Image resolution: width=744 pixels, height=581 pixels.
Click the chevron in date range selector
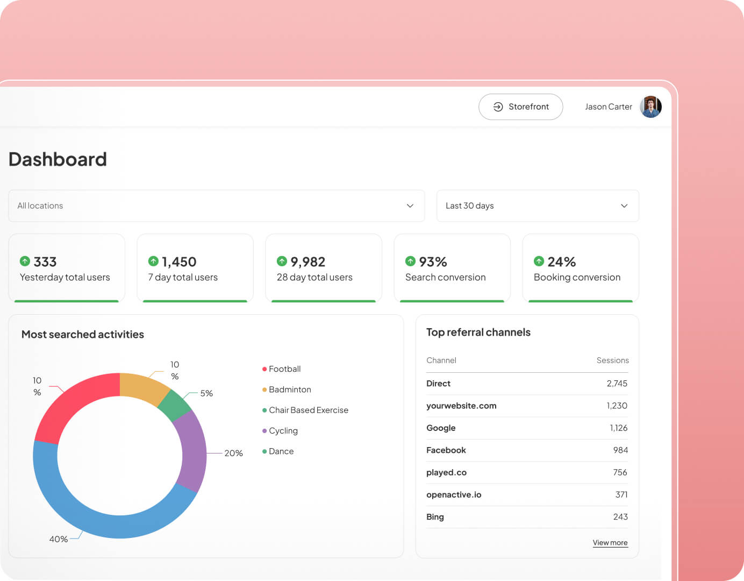click(624, 206)
